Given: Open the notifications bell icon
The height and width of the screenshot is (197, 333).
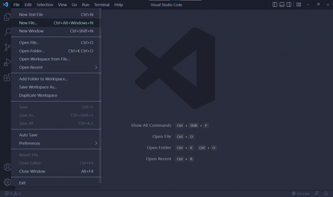Looking at the screenshot, I should coord(326,193).
